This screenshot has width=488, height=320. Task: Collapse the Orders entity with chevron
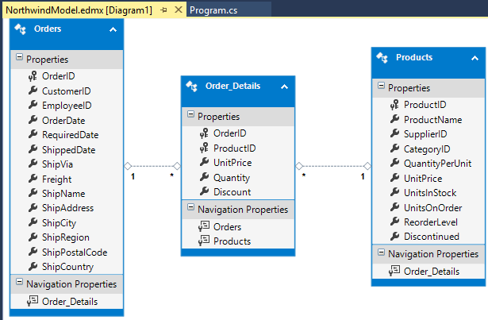click(113, 30)
